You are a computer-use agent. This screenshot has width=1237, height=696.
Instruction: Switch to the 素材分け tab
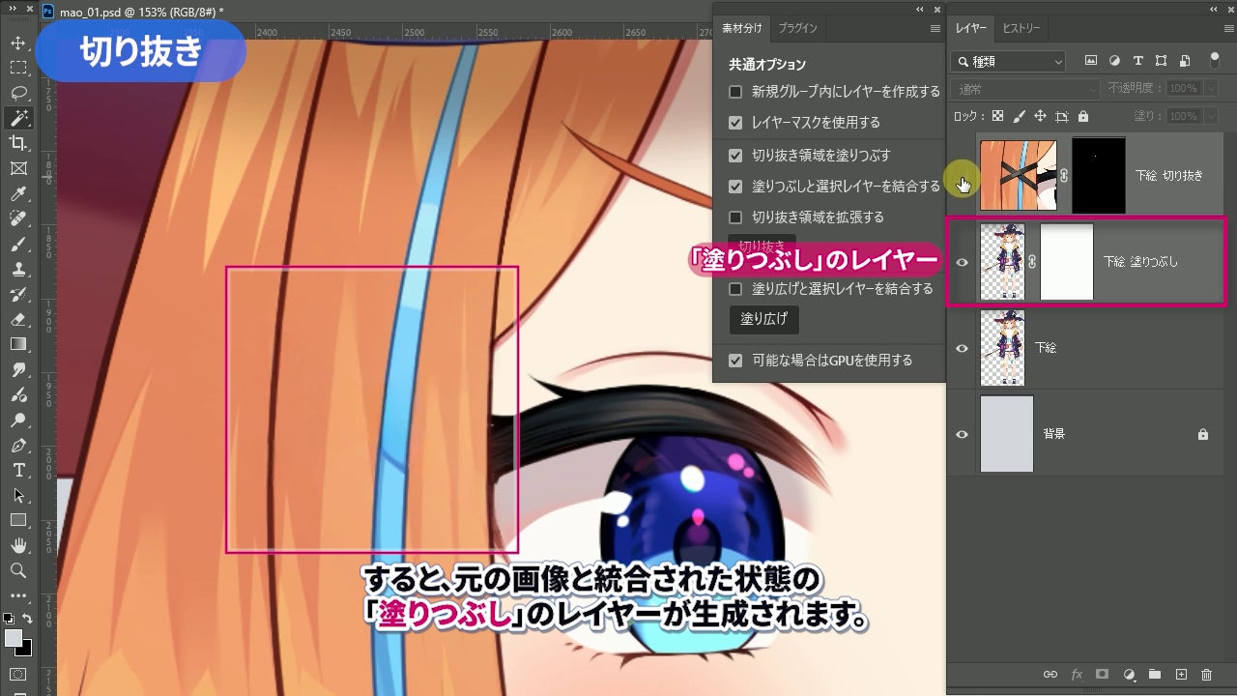[x=742, y=29]
